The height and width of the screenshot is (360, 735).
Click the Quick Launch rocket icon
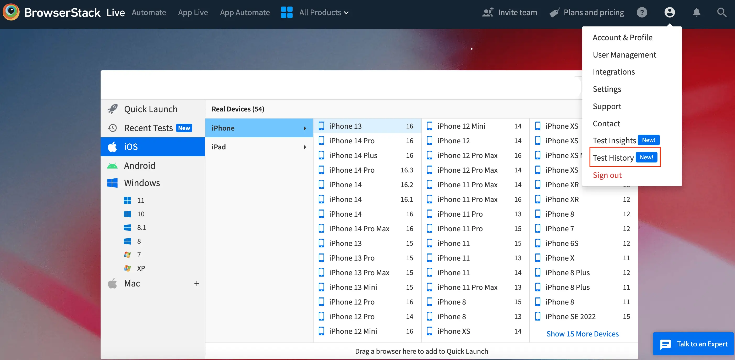coord(112,109)
